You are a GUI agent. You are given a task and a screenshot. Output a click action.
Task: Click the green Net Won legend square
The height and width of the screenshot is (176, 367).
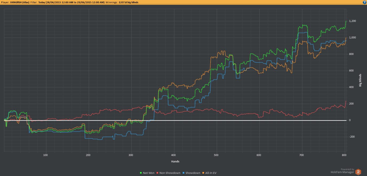(x=141, y=173)
